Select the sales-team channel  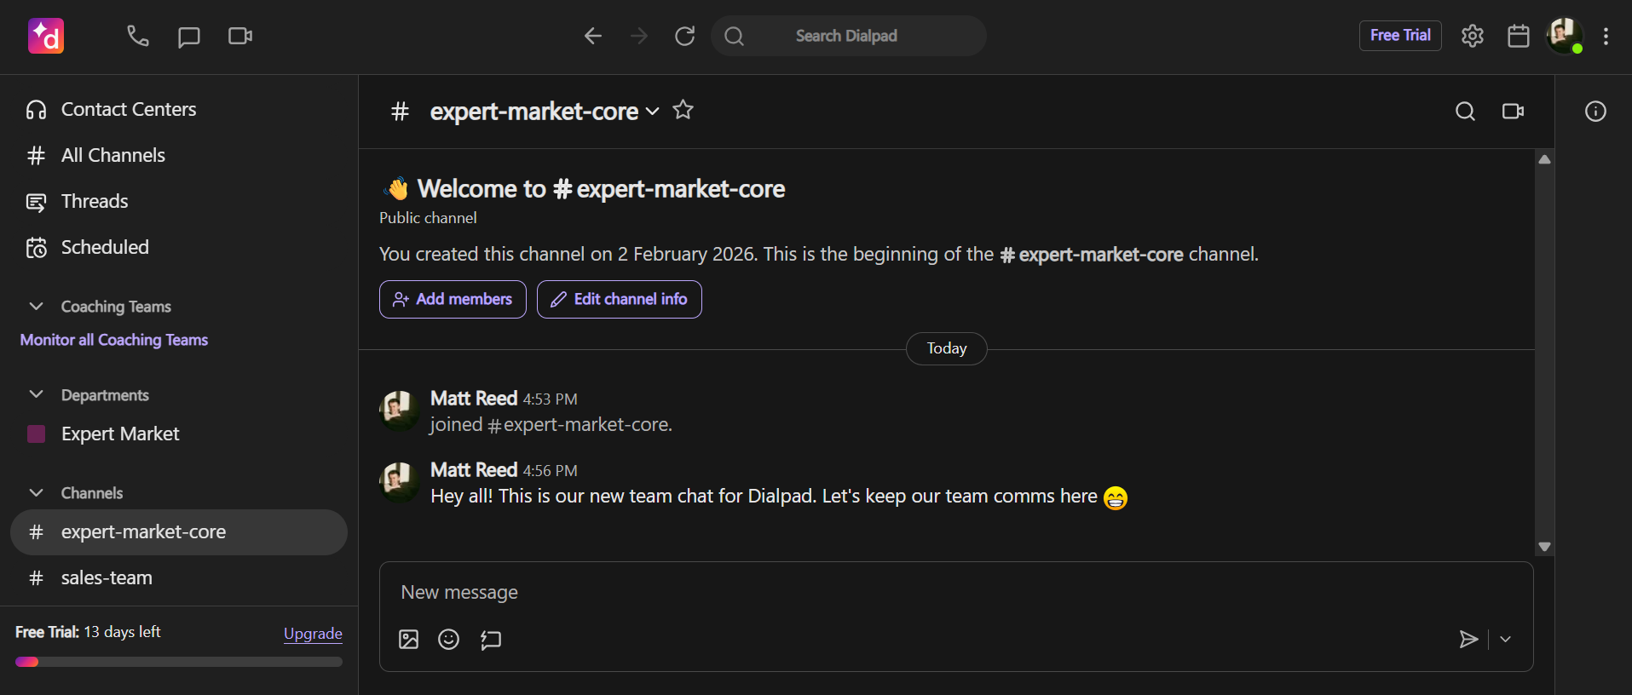pyautogui.click(x=107, y=577)
